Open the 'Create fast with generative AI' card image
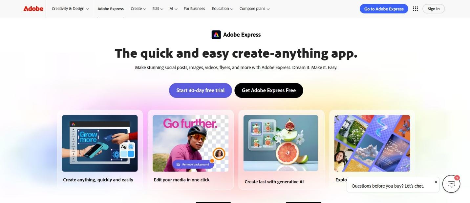 [281, 143]
